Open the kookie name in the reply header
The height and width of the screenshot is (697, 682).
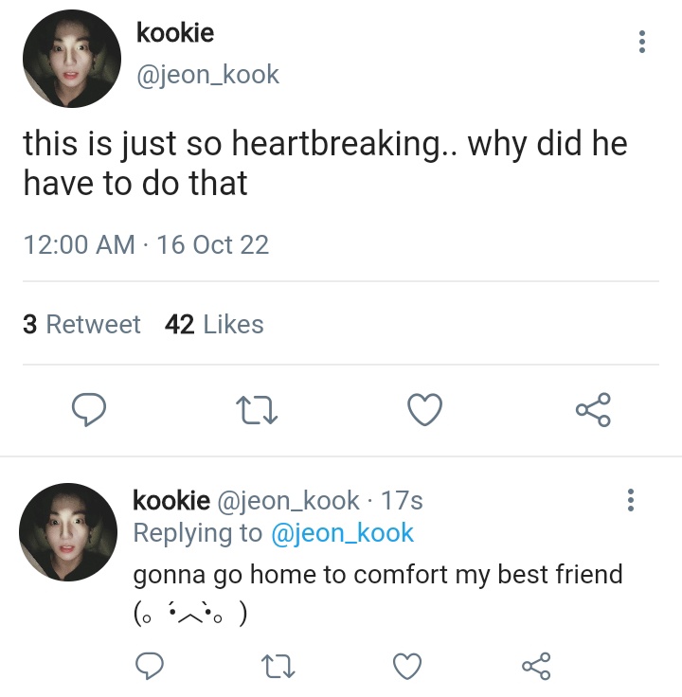[x=171, y=501]
